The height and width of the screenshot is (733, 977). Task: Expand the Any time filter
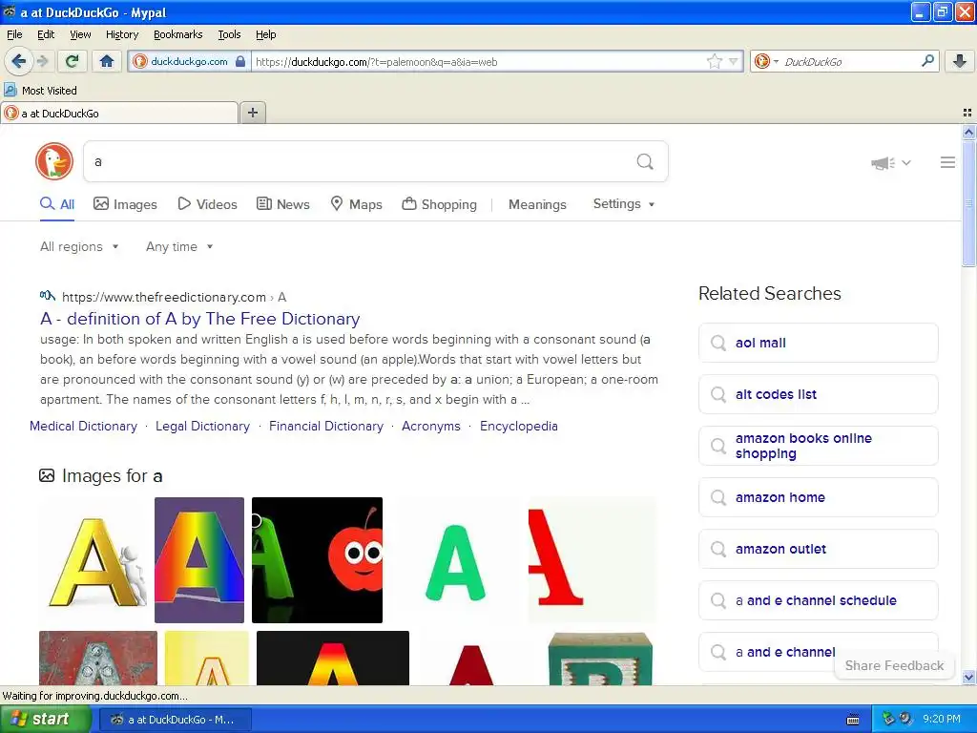179,247
